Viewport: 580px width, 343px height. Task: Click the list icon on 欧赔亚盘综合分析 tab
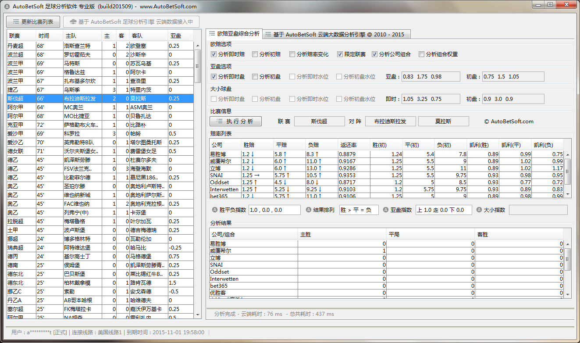[x=212, y=33]
